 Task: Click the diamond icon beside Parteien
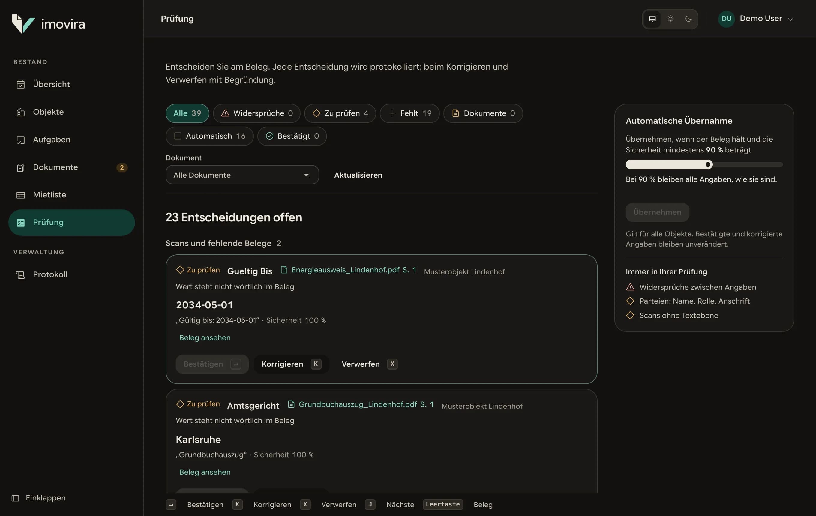click(x=630, y=301)
